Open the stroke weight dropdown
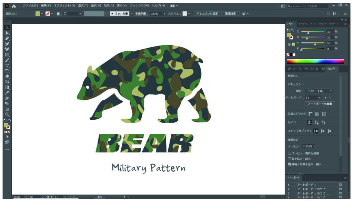The image size is (353, 201). (x=80, y=14)
